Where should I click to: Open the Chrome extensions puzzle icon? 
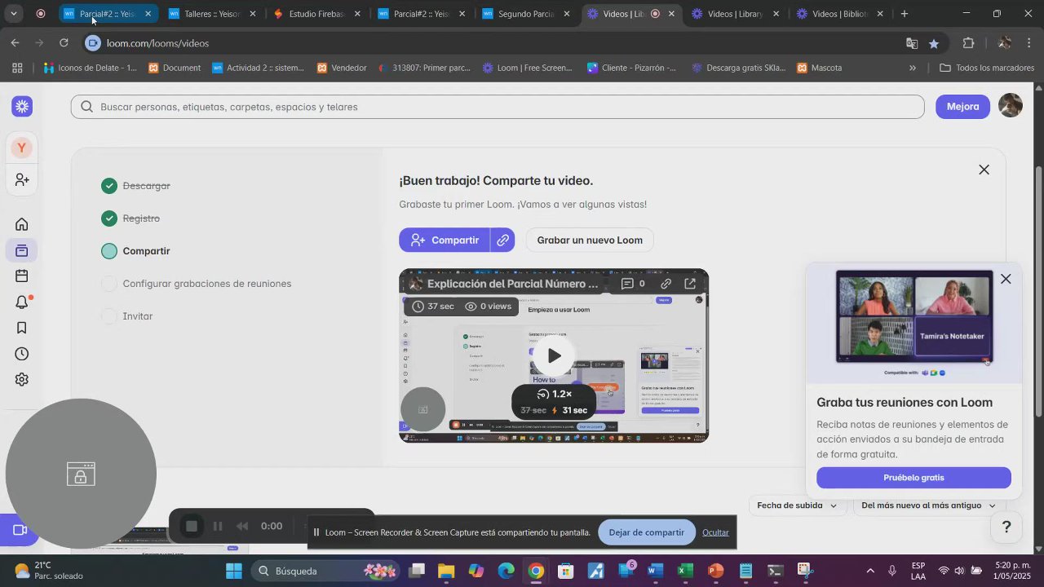tap(969, 43)
